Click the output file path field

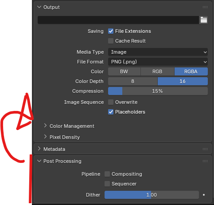(x=118, y=20)
